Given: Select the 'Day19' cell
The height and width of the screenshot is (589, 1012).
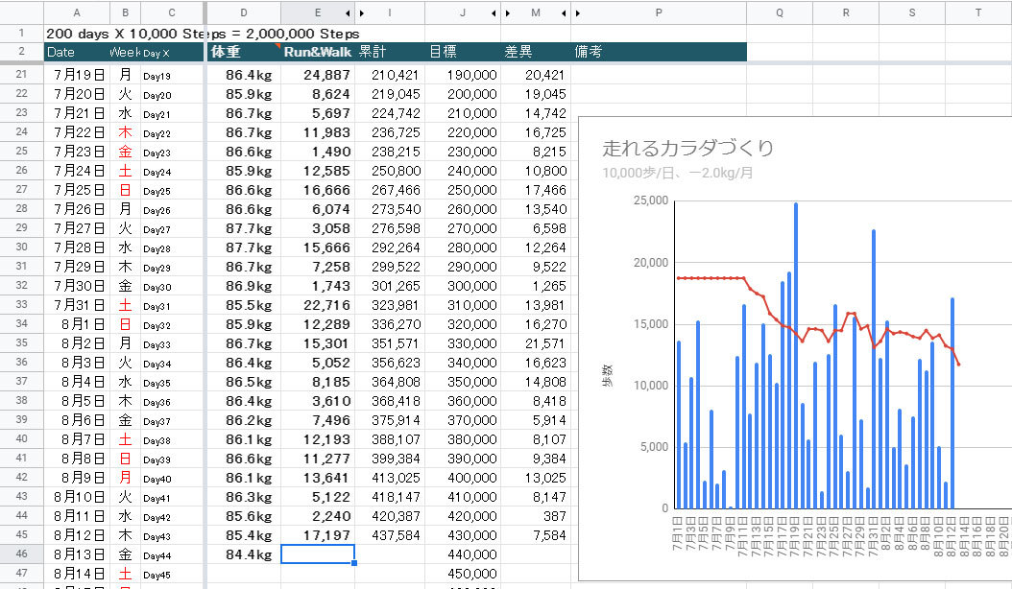Looking at the screenshot, I should (172, 75).
